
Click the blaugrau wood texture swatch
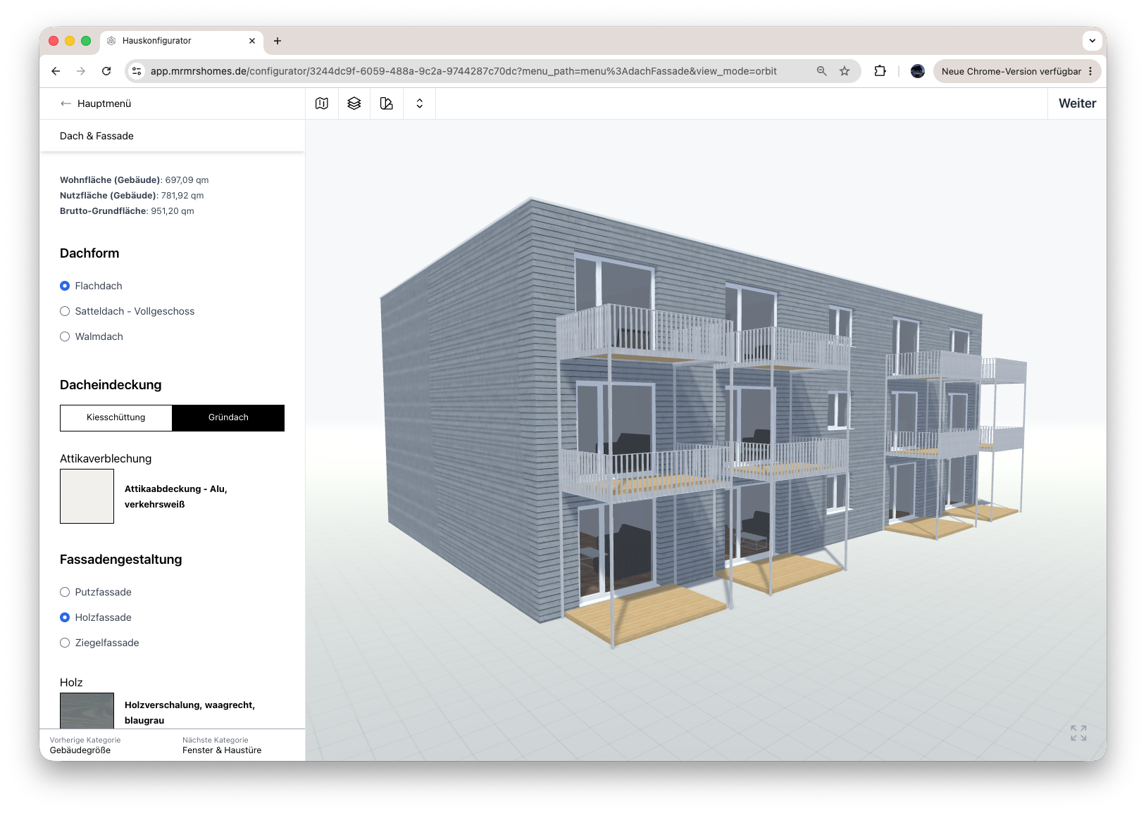pos(87,711)
